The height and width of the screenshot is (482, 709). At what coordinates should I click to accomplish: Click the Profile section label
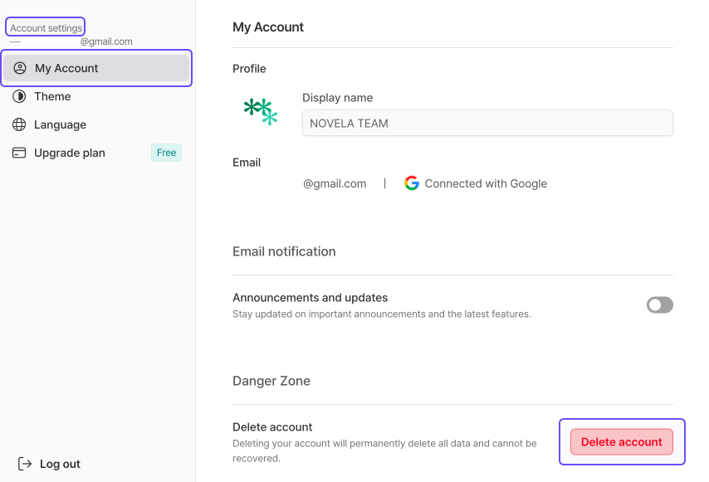click(249, 69)
